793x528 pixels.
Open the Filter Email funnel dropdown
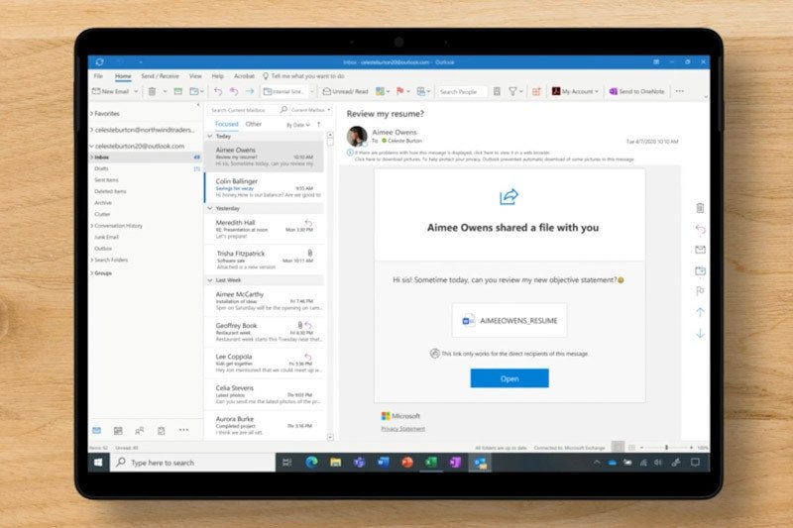pos(515,91)
